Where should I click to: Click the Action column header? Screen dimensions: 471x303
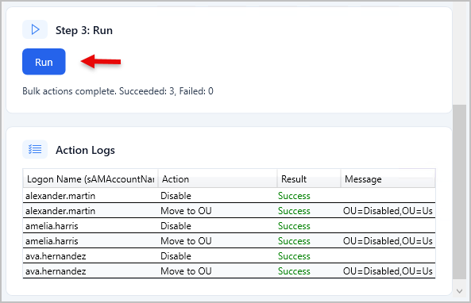point(218,179)
